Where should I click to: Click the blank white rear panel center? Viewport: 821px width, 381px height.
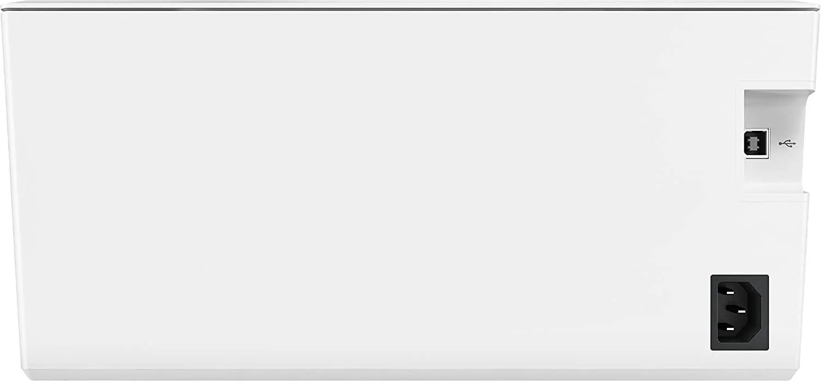point(372,192)
